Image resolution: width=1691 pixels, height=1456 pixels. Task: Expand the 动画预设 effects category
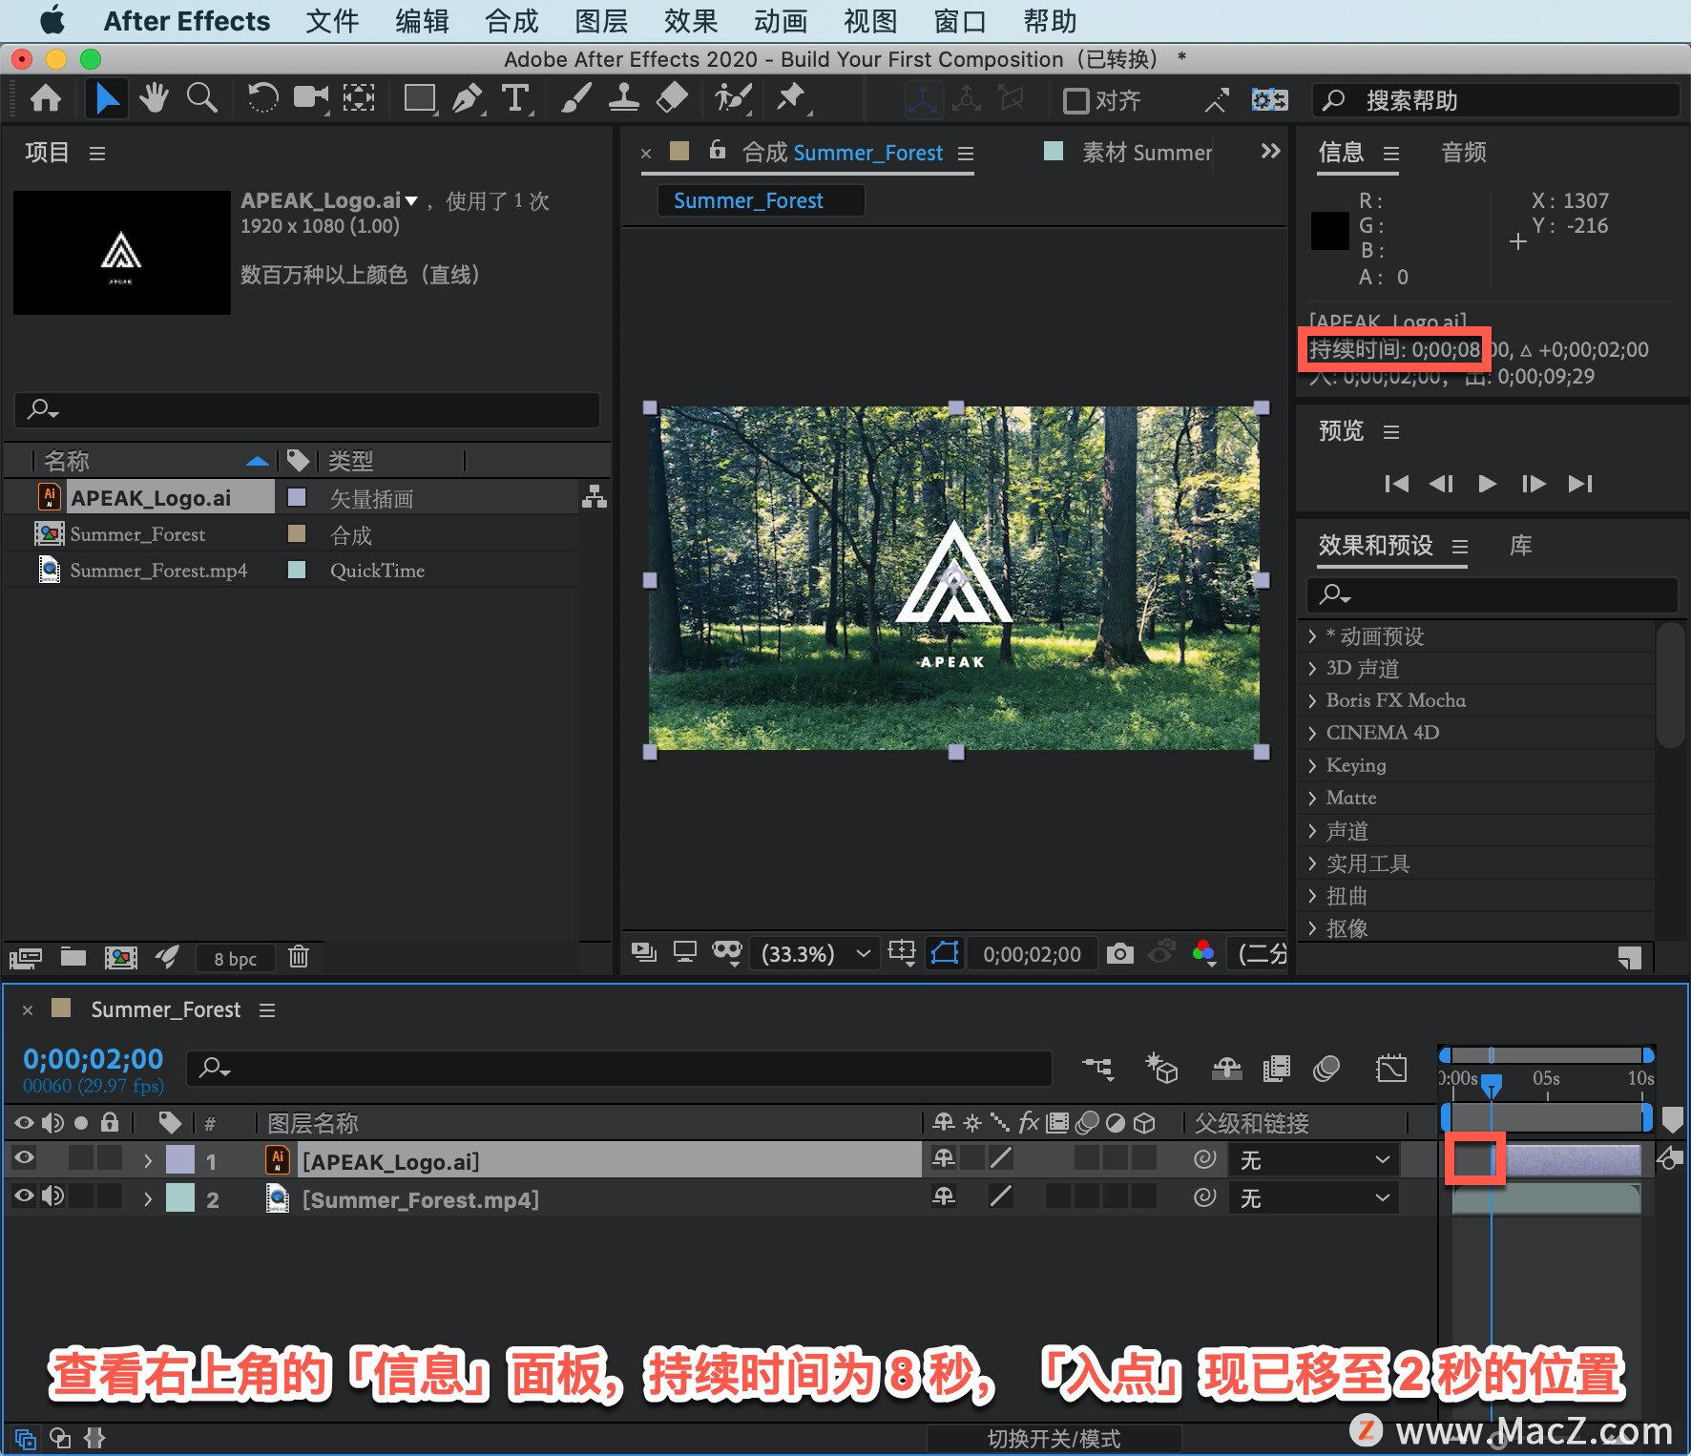[x=1312, y=636]
